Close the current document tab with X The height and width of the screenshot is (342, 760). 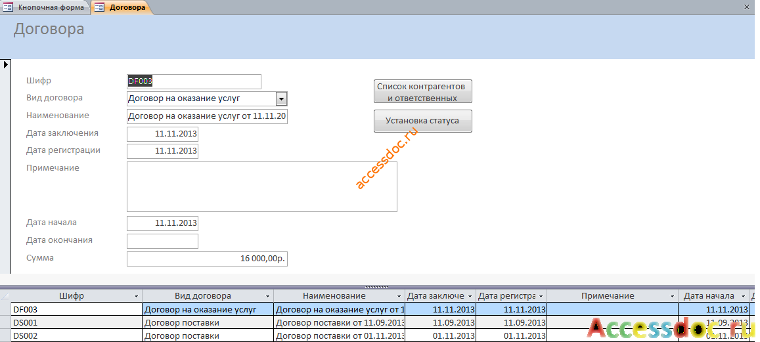tap(747, 7)
